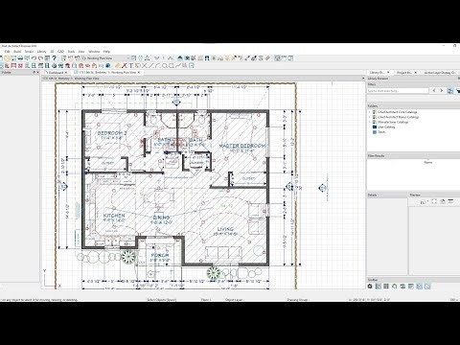Open the Working Plan View dropdown
Viewport: 460px width, 345px height.
(x=105, y=58)
